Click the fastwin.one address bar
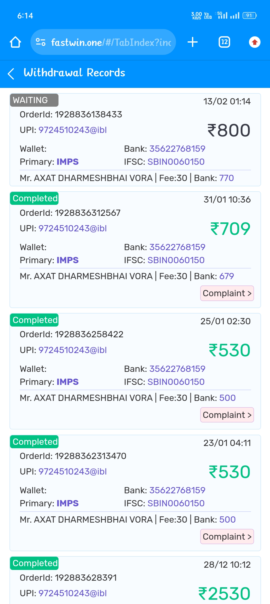This screenshot has height=604, width=270. (x=111, y=42)
